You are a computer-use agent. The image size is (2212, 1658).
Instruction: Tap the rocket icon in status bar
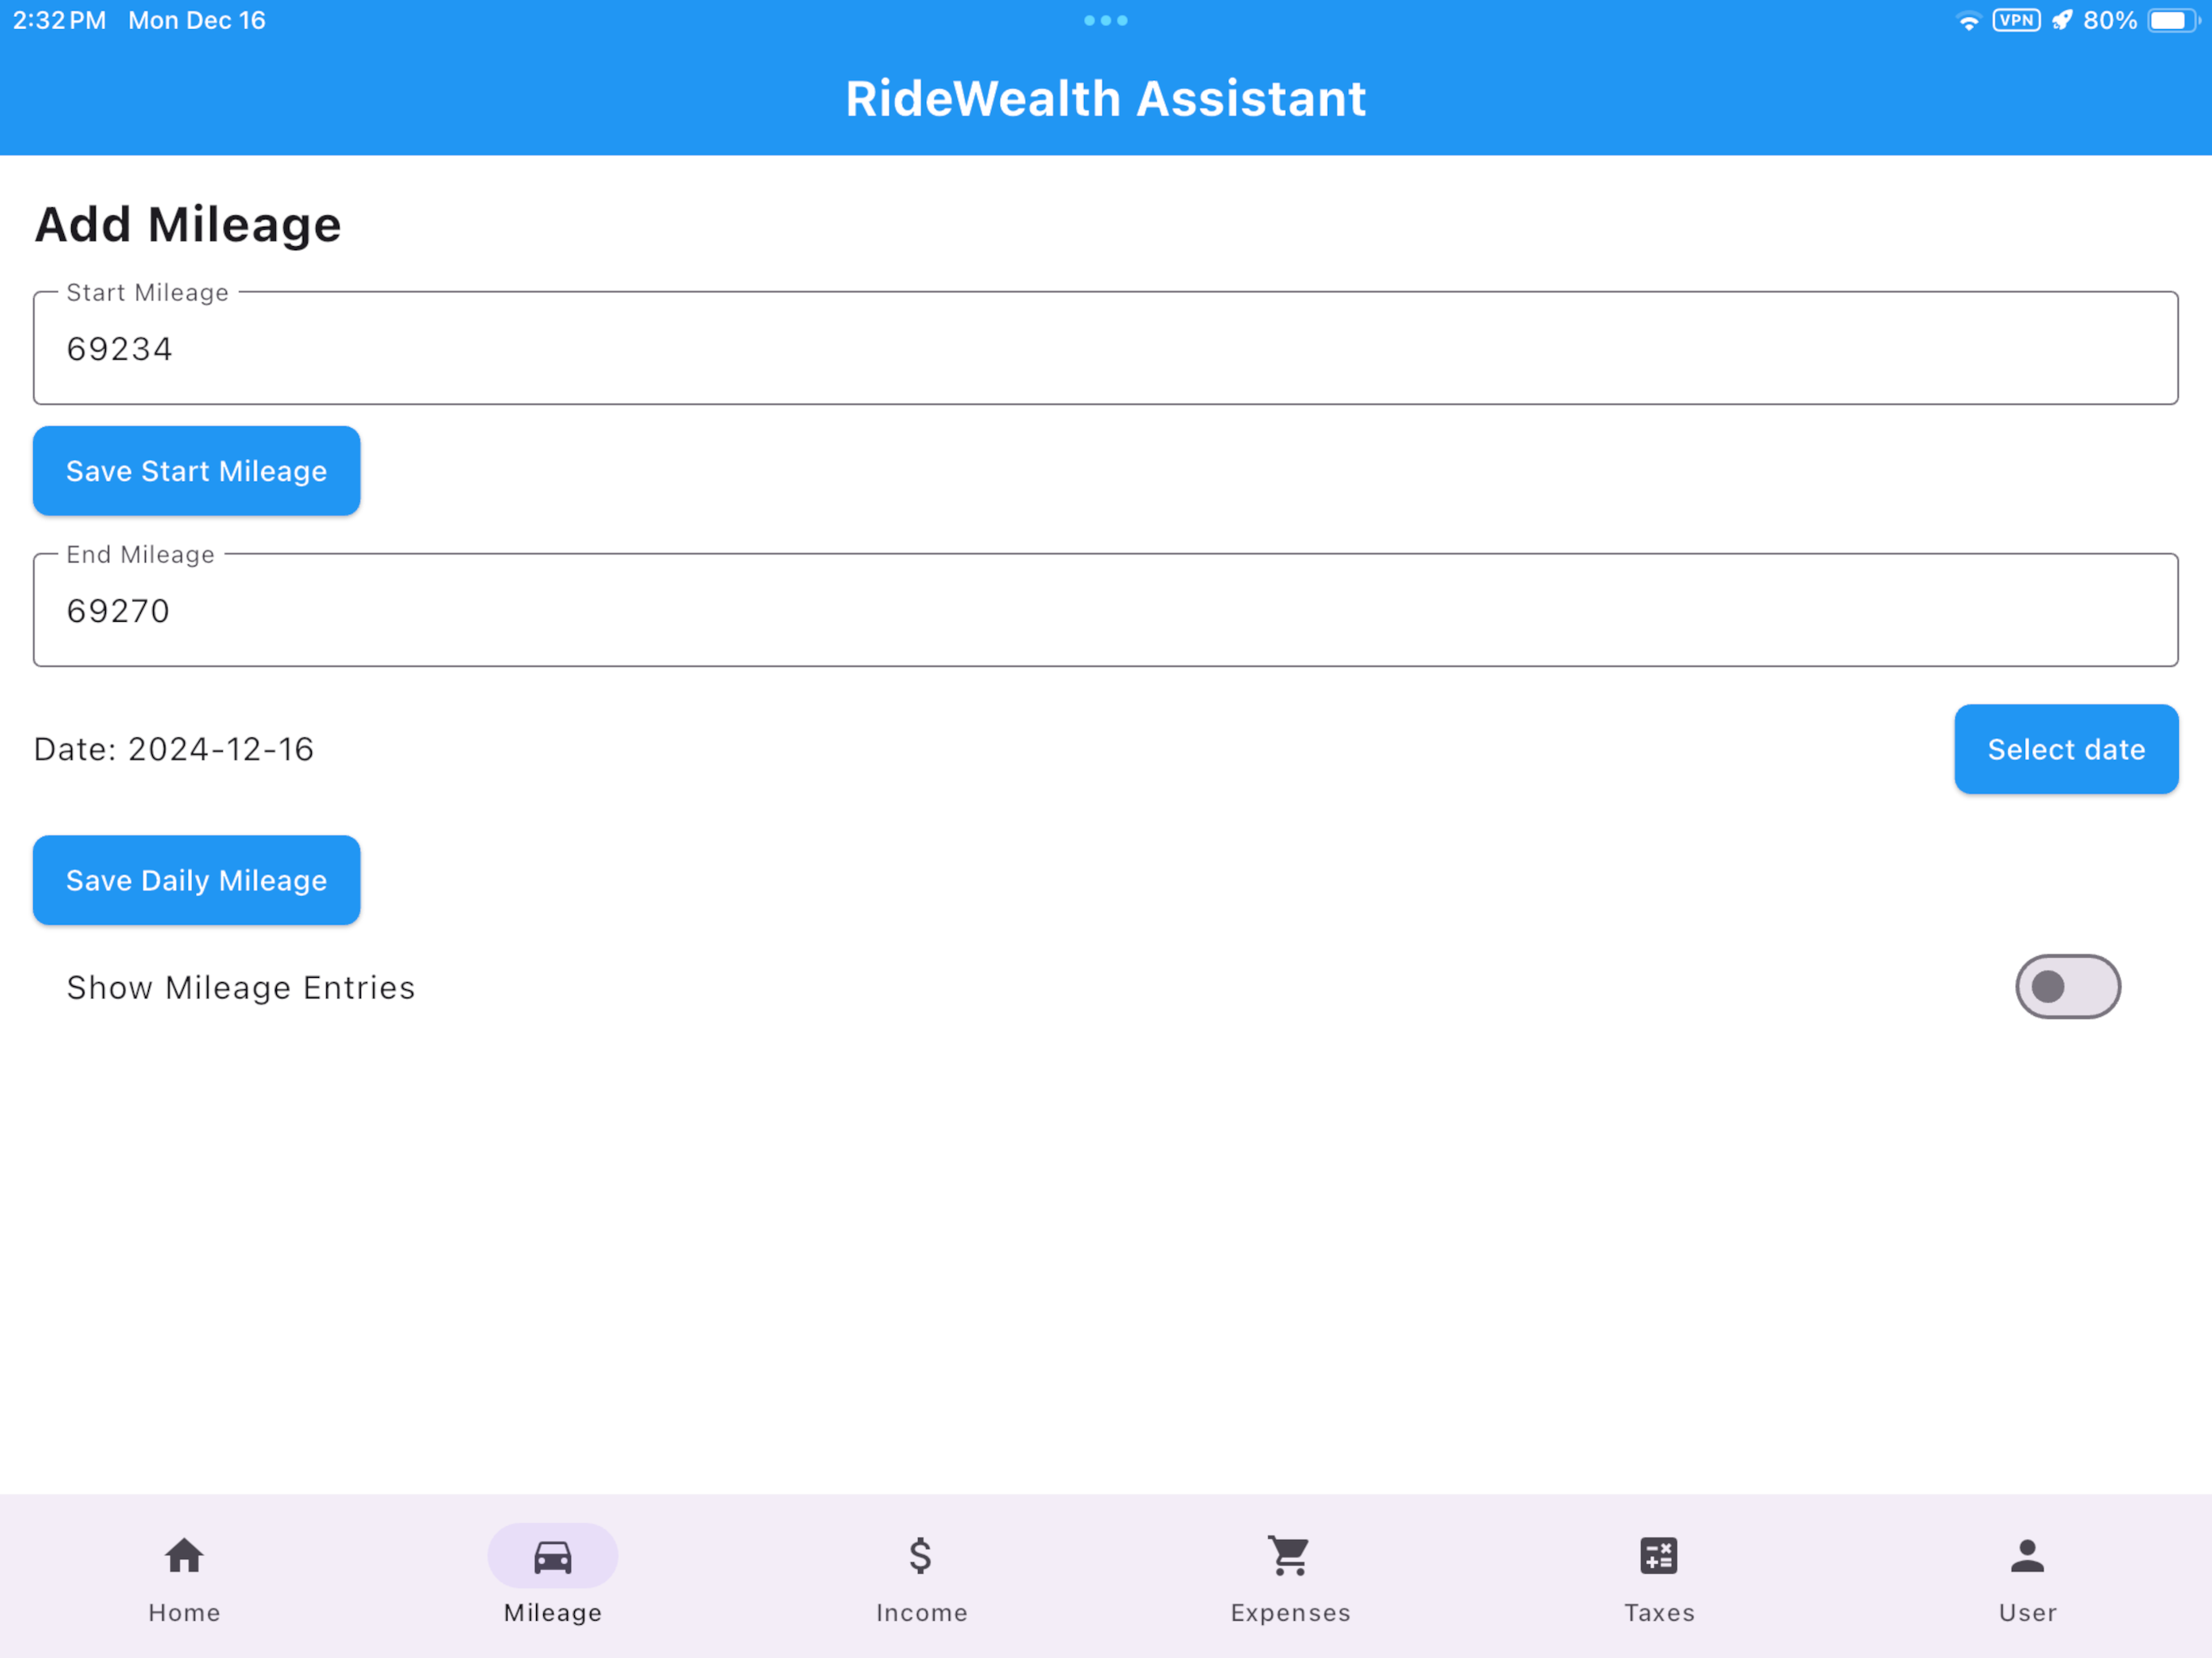(2061, 21)
